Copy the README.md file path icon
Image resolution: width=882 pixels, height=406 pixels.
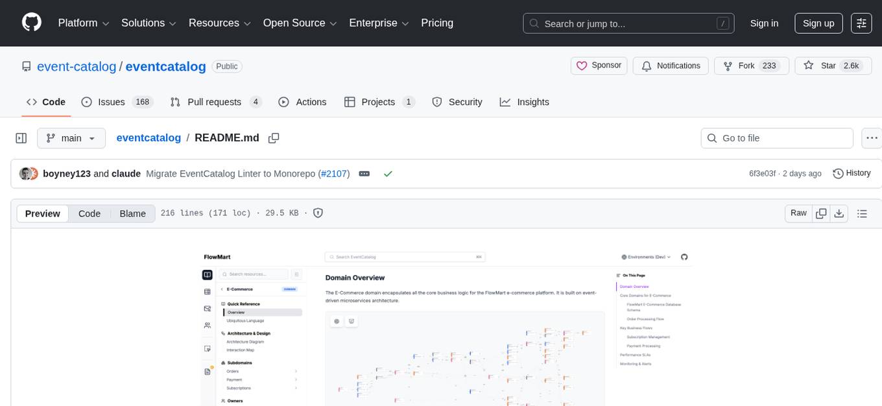click(x=273, y=137)
